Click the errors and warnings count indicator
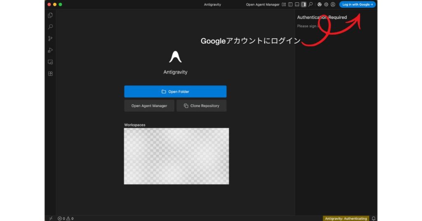The image size is (422, 221). click(66, 219)
